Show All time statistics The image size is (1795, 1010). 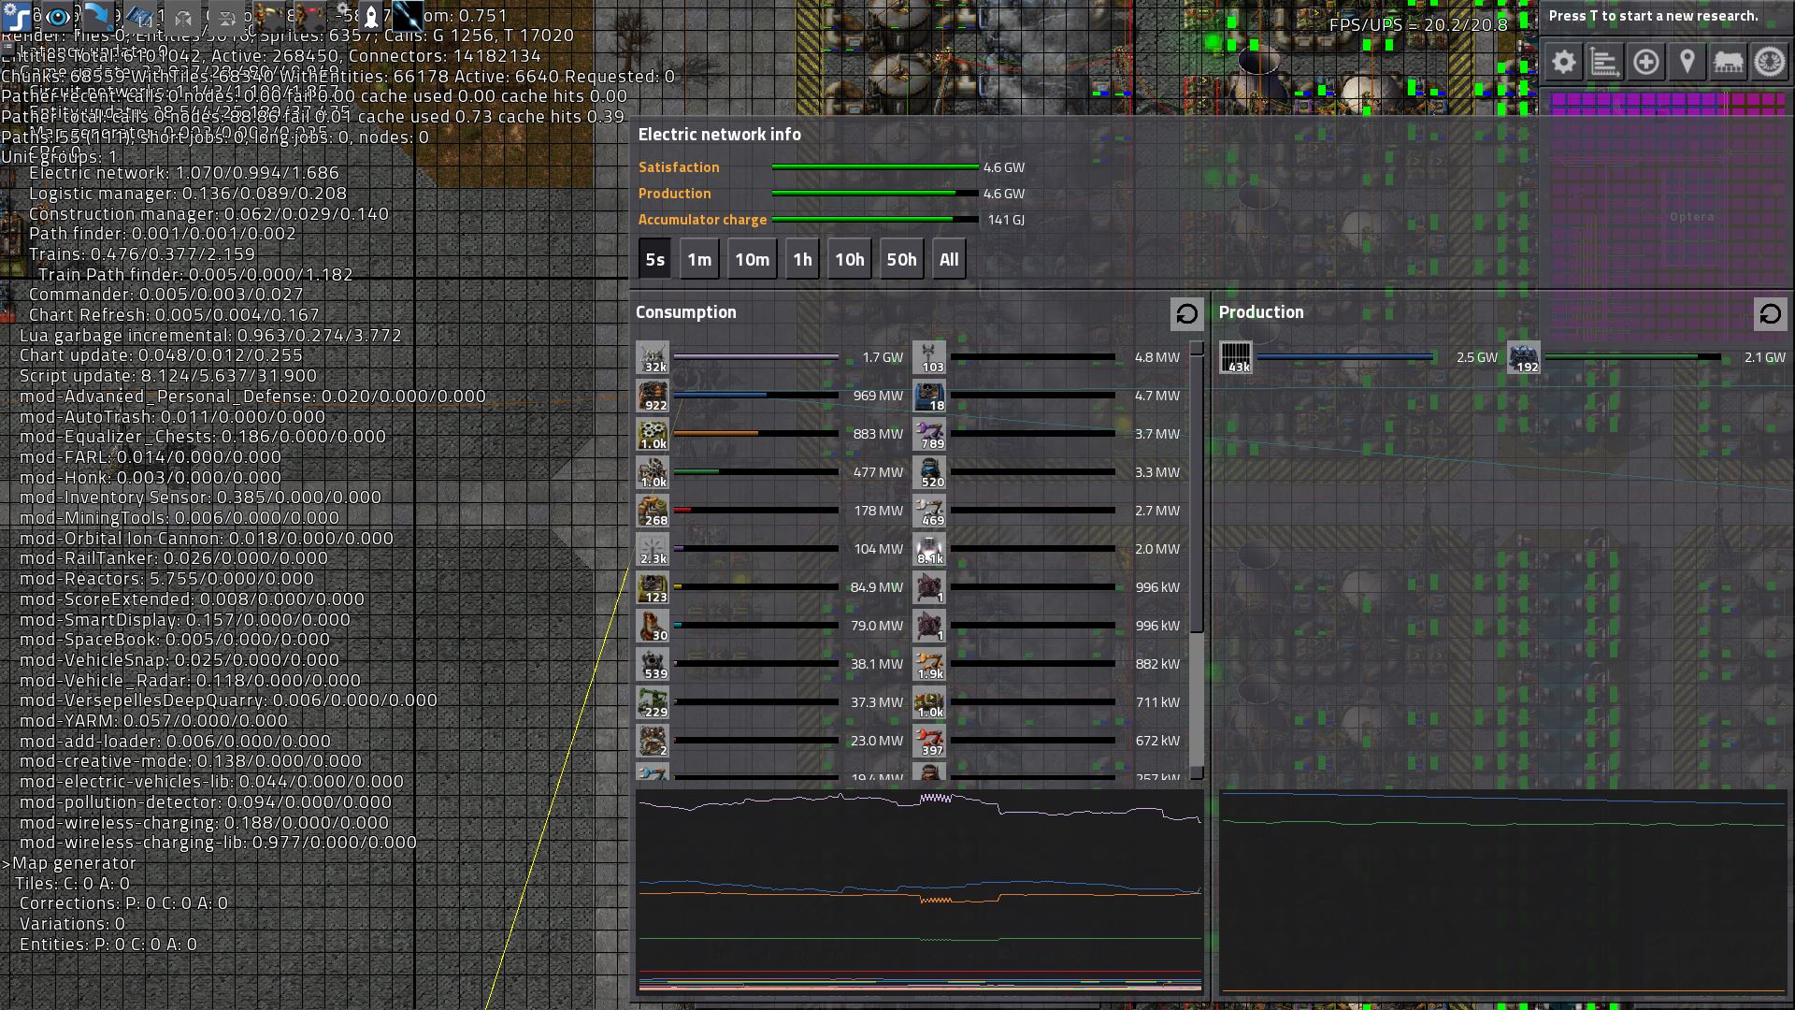(x=949, y=260)
